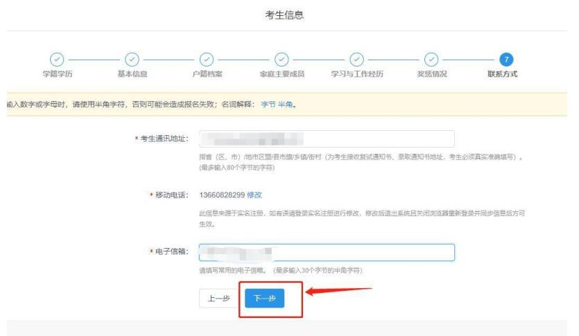This screenshot has height=336, width=579.
Task: Click the checkmark circle above 家庭主要成员
Action: click(282, 59)
